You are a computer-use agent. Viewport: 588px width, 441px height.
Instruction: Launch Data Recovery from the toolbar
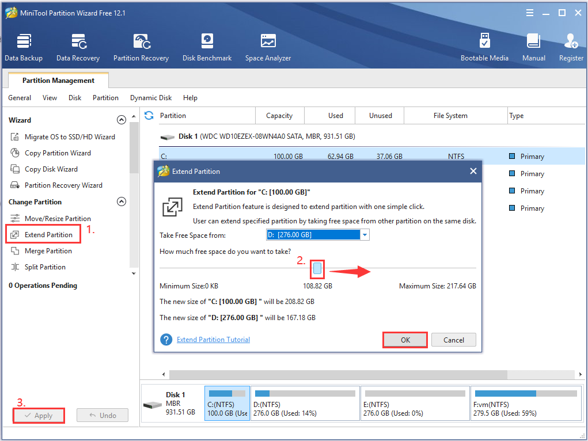tap(78, 48)
